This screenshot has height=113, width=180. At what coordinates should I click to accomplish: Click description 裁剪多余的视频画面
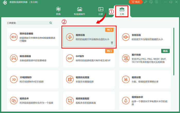(86, 103)
